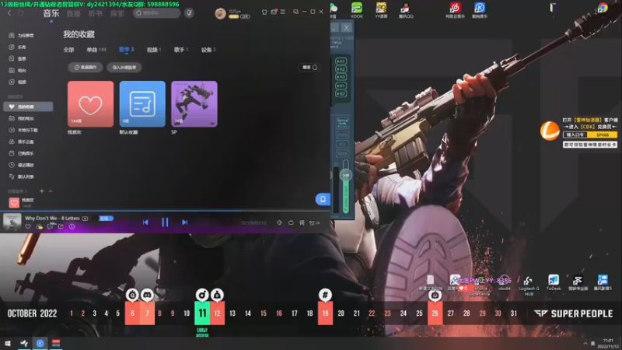Click the 搜索 button in favorites
Viewport: 622px width, 350px height.
pos(309,68)
